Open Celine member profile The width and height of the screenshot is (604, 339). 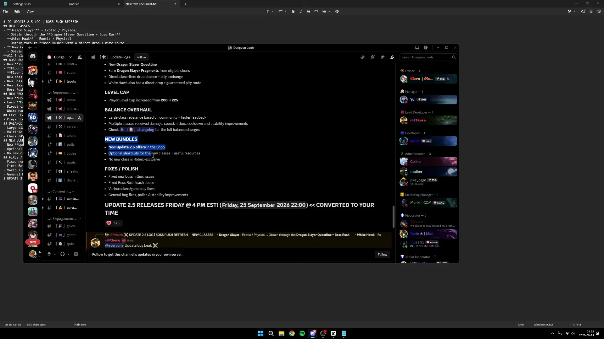tap(428, 162)
